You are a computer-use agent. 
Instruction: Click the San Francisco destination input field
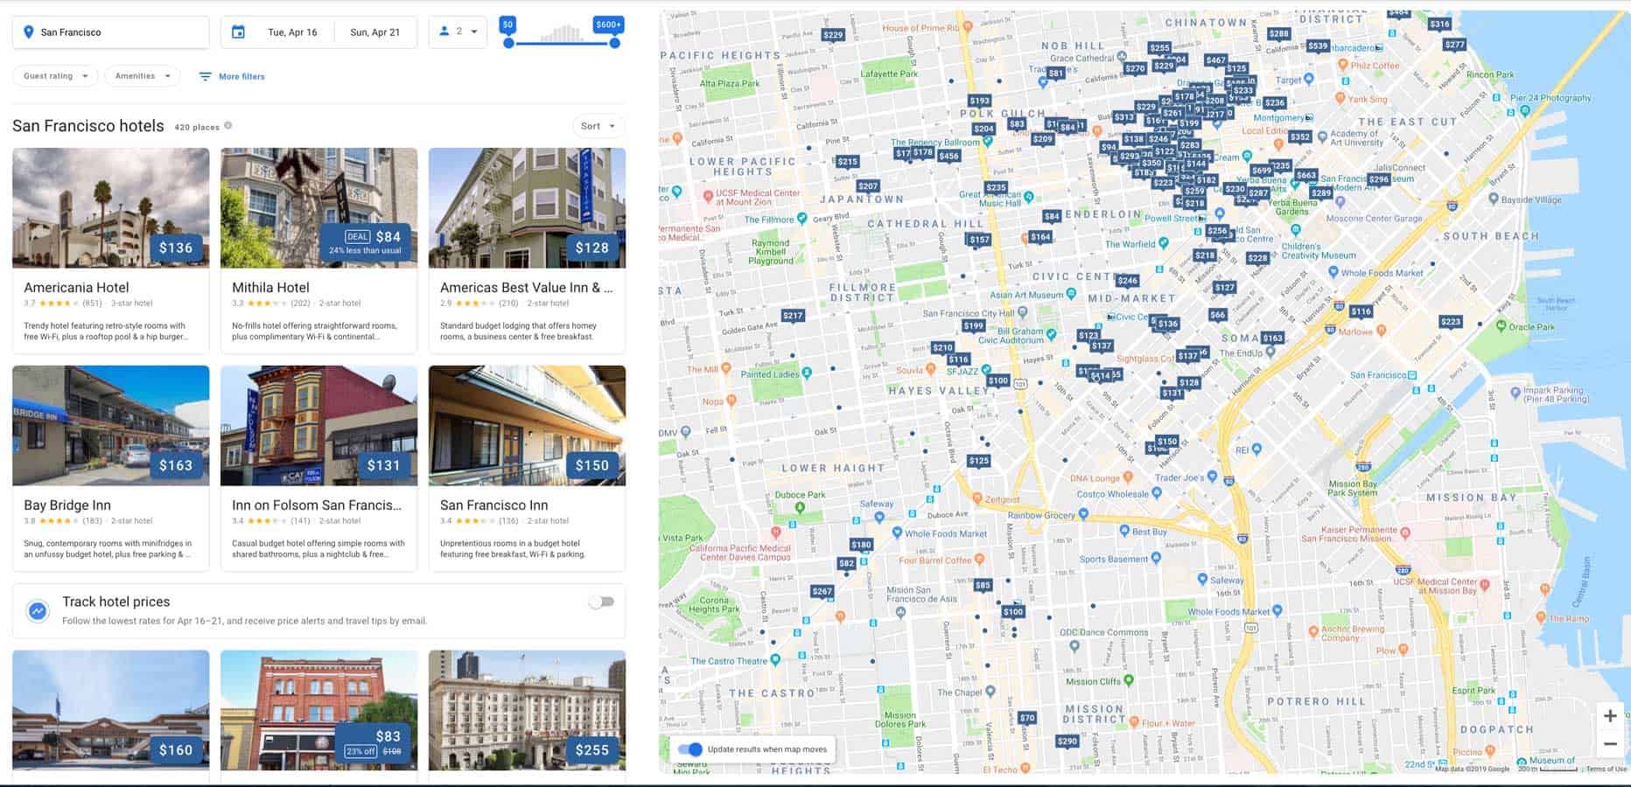pos(110,31)
